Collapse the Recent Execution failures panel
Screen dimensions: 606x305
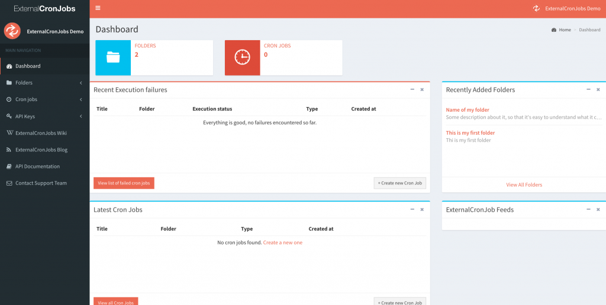(x=412, y=90)
